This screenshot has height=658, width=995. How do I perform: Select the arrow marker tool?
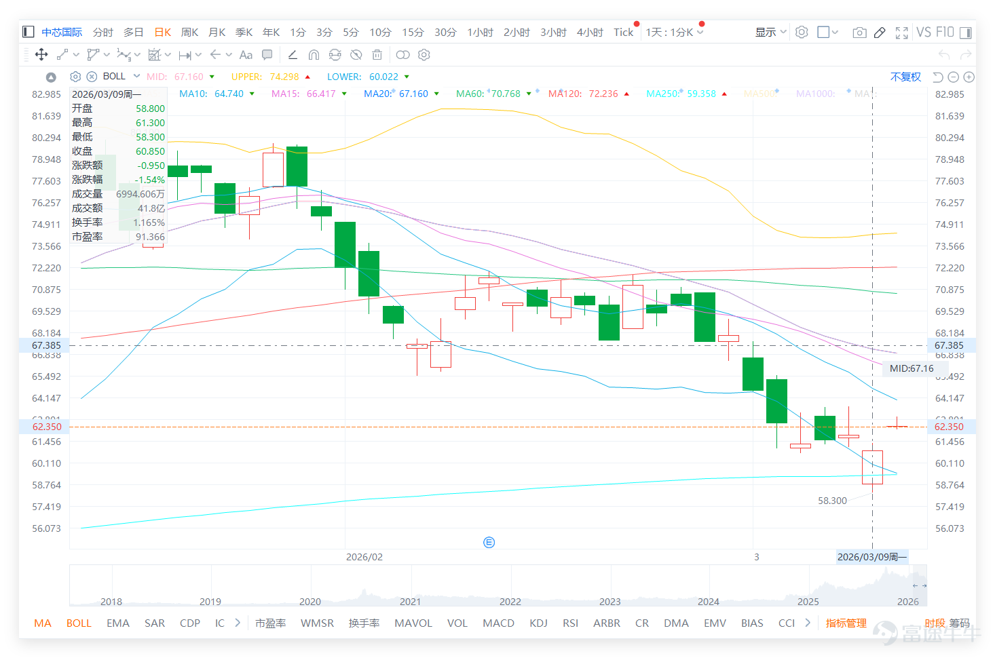[215, 54]
